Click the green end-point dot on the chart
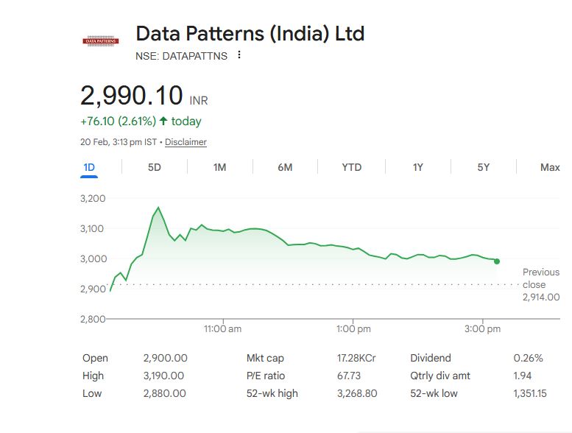Image resolution: width=572 pixels, height=433 pixels. click(x=497, y=261)
